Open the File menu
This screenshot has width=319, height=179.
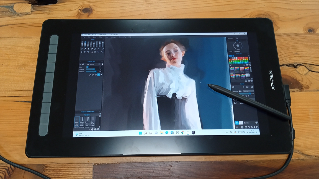click(x=84, y=37)
